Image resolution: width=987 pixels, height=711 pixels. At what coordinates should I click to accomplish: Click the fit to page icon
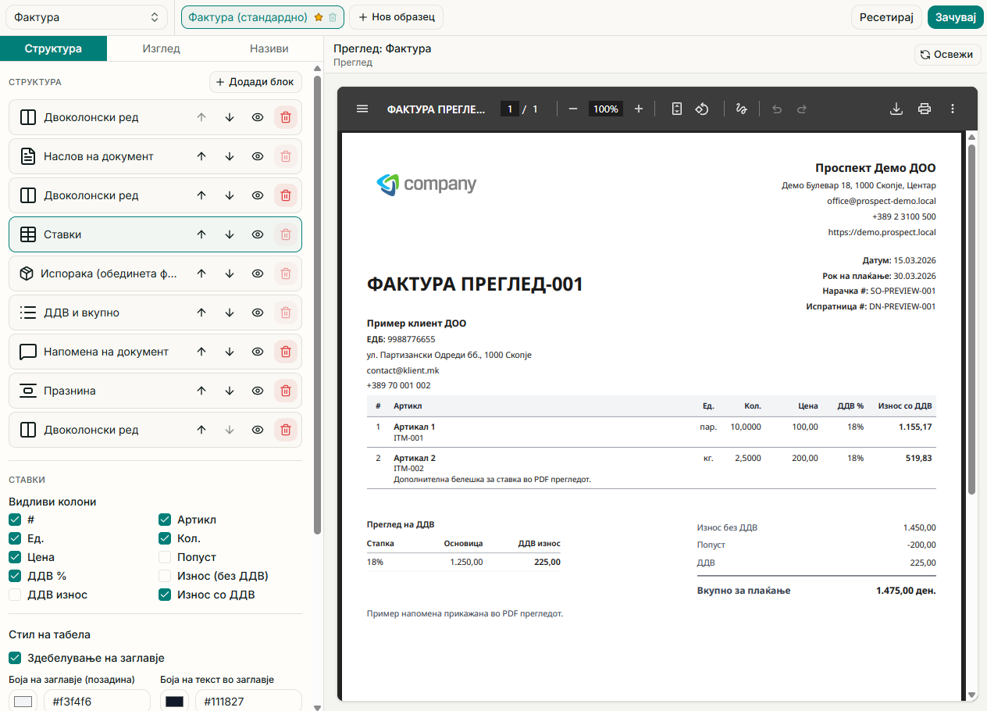pyautogui.click(x=677, y=109)
